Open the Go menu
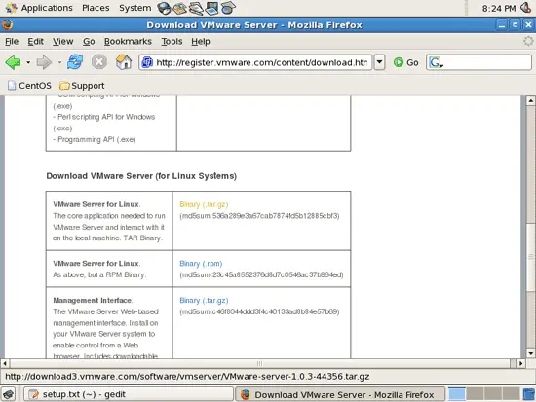This screenshot has height=402, width=536. click(x=89, y=41)
